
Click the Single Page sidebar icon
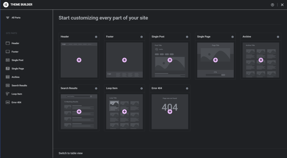point(8,68)
